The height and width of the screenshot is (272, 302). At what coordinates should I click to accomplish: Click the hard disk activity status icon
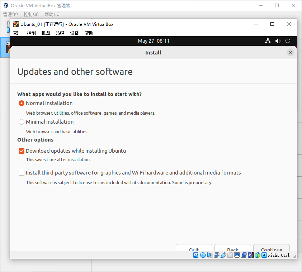tap(196, 255)
